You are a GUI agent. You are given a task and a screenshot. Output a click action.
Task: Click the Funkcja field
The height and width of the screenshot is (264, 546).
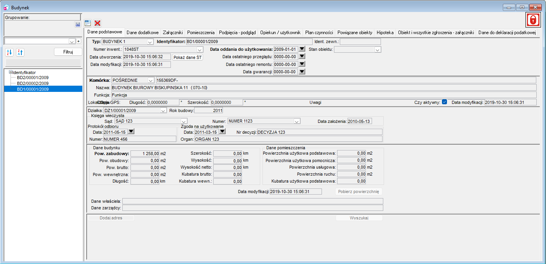[x=323, y=95]
